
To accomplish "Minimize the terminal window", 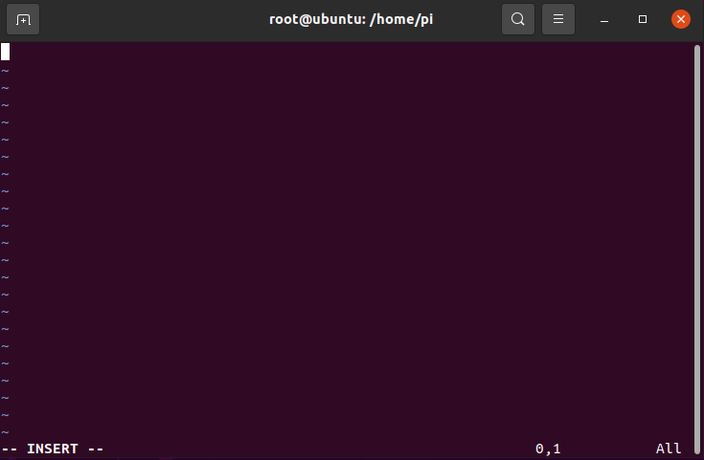I will pos(604,19).
